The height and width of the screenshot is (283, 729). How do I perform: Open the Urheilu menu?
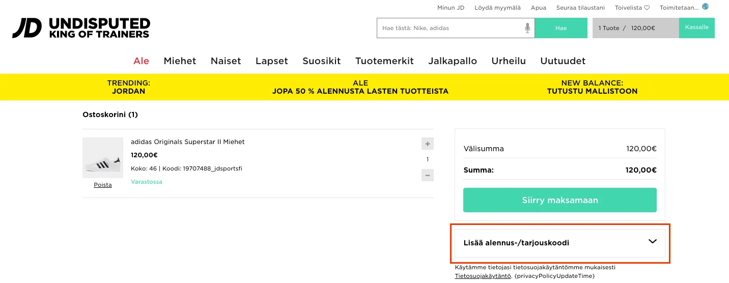[509, 61]
